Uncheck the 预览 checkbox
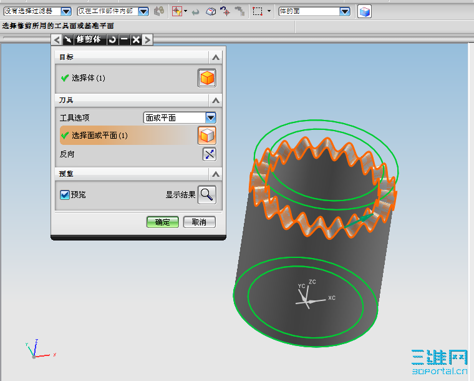The height and width of the screenshot is (381, 474). pos(65,195)
